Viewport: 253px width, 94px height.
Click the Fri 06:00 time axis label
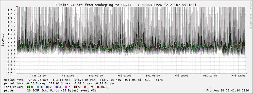(153, 76)
